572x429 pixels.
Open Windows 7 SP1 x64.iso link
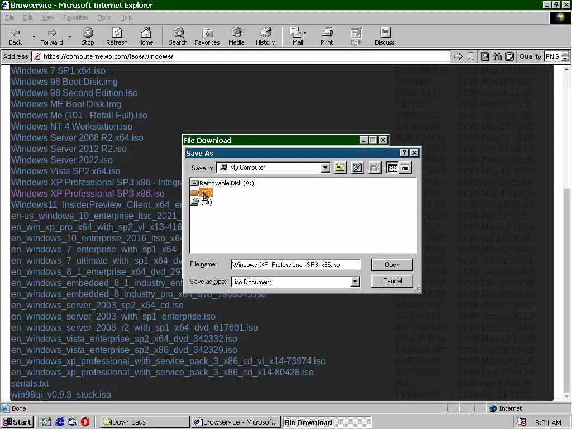coord(58,70)
